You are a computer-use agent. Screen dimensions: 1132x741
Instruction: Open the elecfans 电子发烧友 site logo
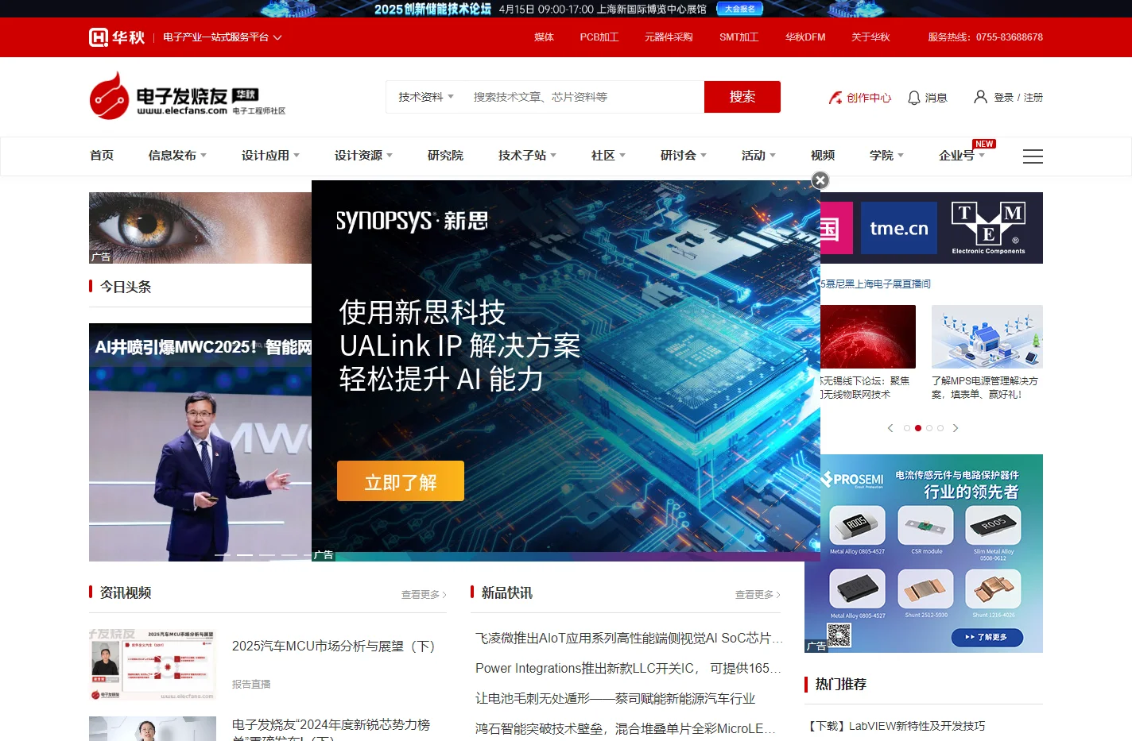187,96
